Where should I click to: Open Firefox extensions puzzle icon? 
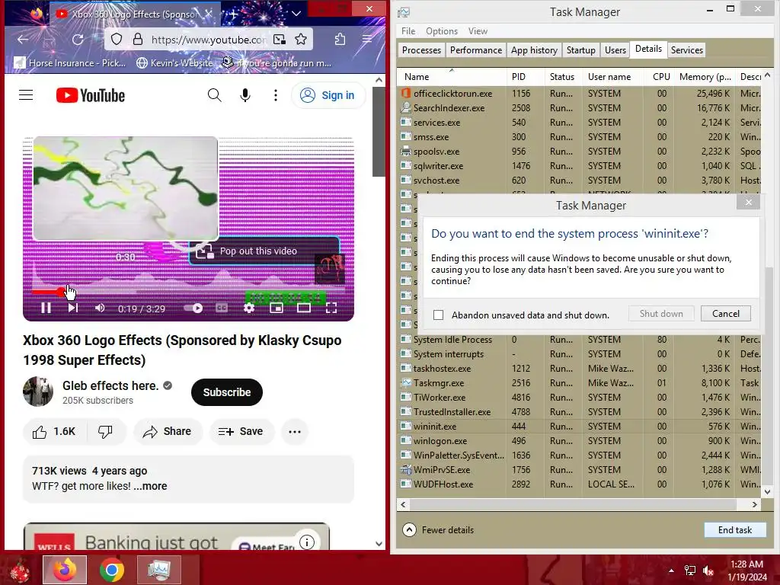(x=340, y=40)
